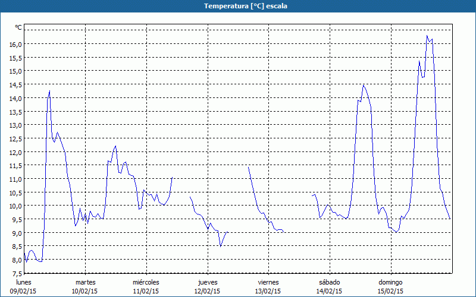Select the 16,0 label on the y-axis
The height and width of the screenshot is (297, 476).
pyautogui.click(x=15, y=44)
